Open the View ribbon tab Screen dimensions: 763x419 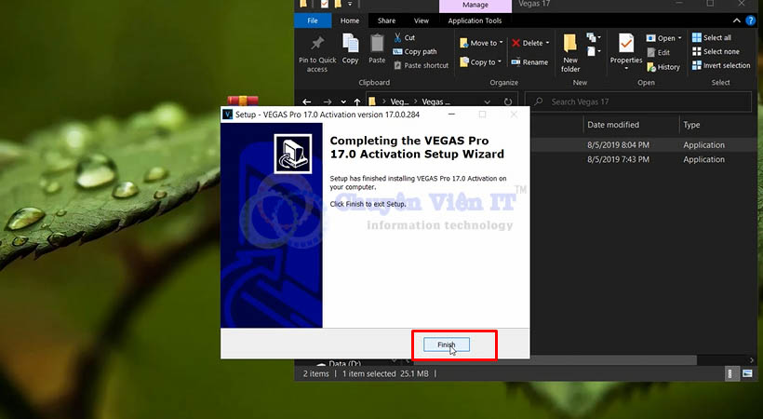coord(422,20)
